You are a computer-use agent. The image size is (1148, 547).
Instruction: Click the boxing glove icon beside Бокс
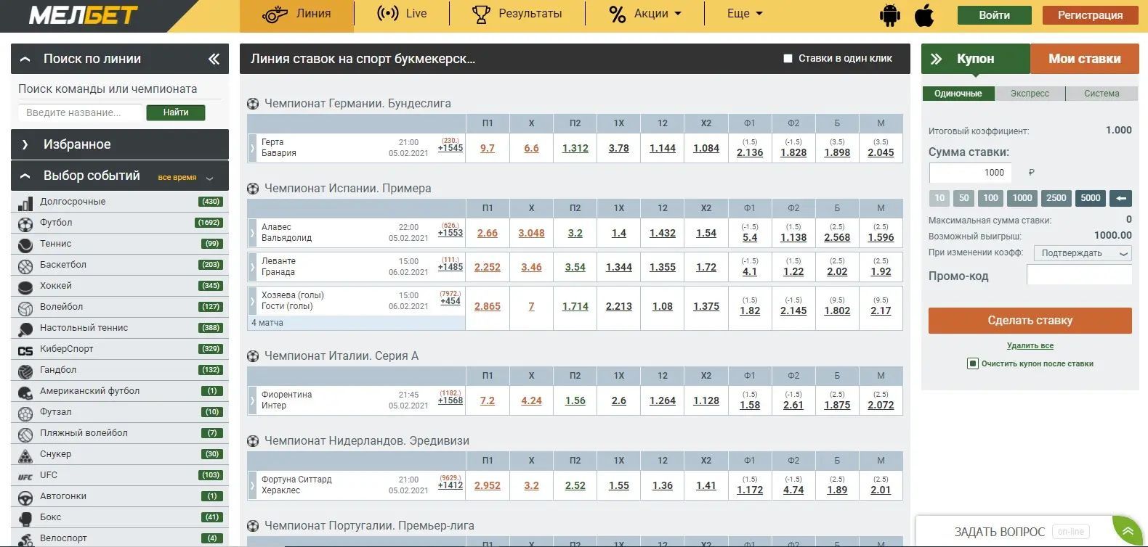click(x=25, y=518)
